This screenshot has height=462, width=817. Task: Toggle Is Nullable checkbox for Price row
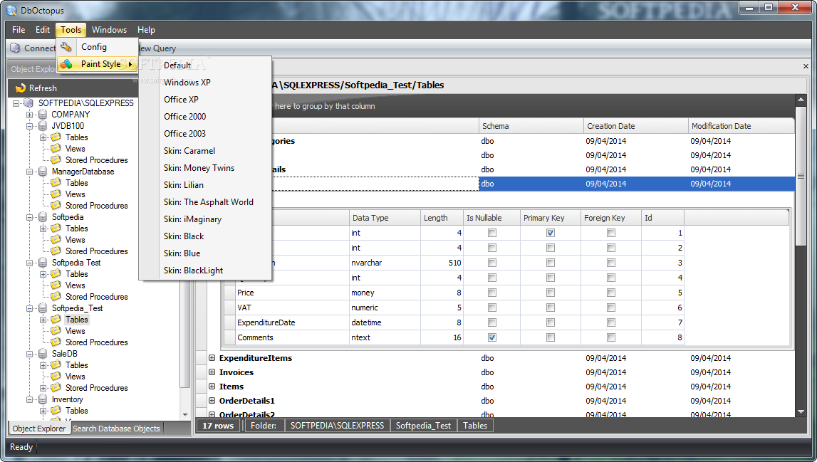[x=492, y=293]
